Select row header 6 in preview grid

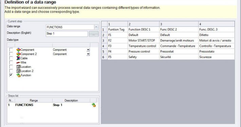[104, 57]
